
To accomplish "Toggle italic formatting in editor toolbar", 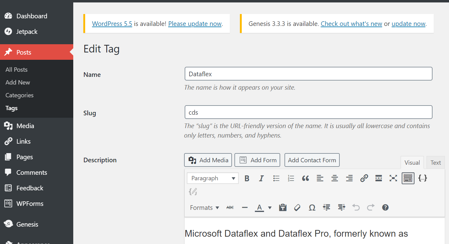I will click(x=261, y=178).
